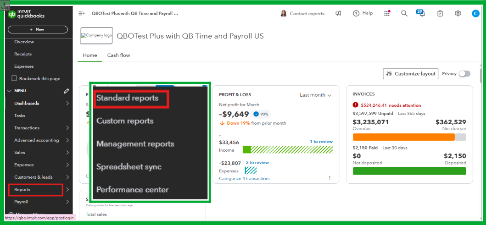Select Custom reports from flyout
This screenshot has width=486, height=225.
click(x=125, y=121)
